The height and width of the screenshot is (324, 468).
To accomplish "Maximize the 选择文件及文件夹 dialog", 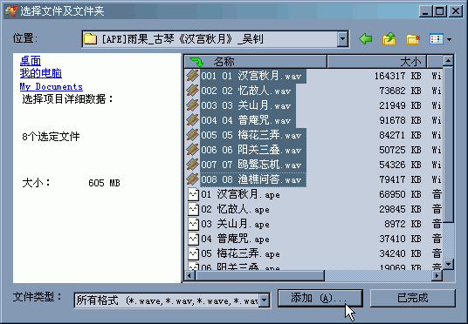I will tap(440, 11).
